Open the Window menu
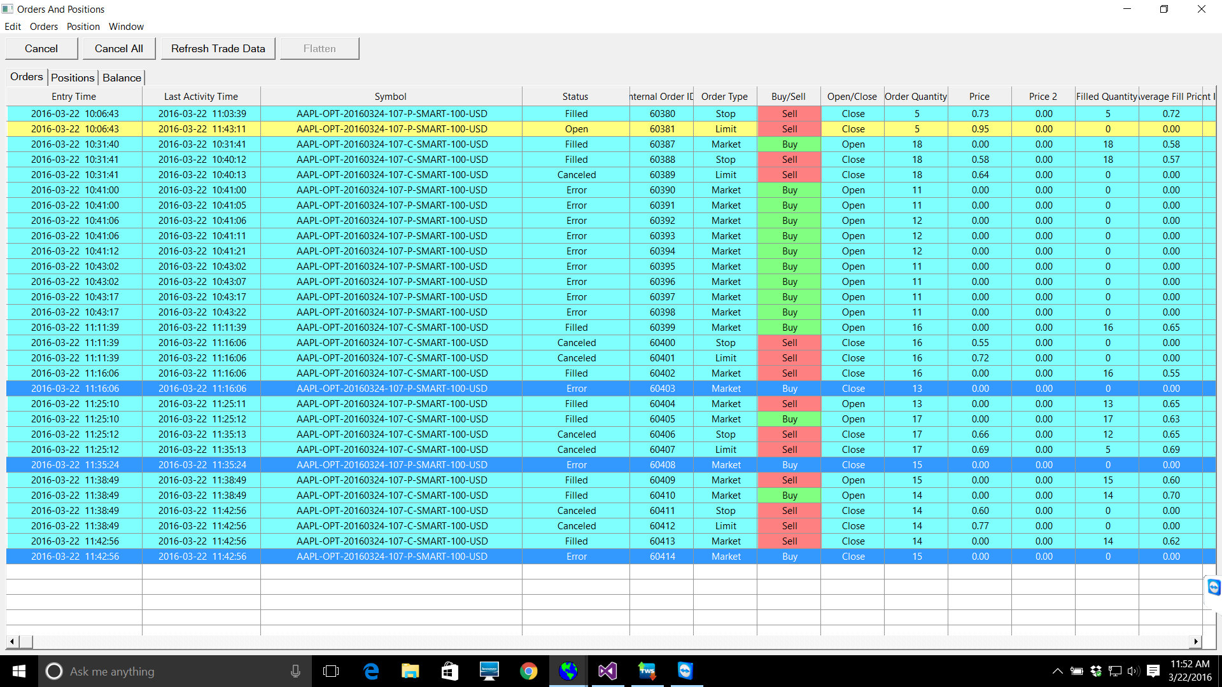 click(126, 27)
